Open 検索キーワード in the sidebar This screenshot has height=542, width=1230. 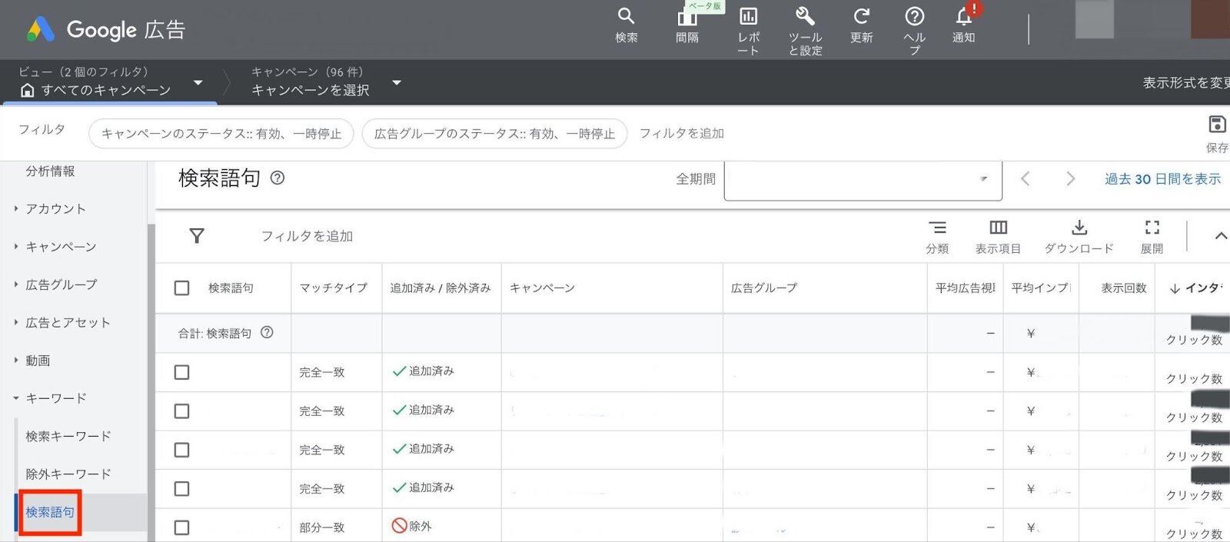tap(68, 437)
